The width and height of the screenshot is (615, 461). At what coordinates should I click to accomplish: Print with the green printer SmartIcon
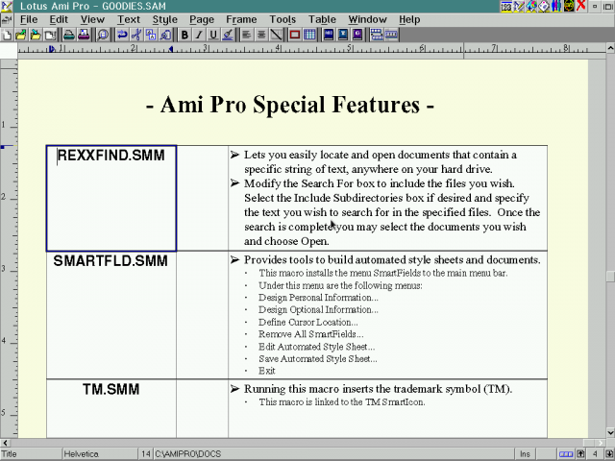pos(69,35)
